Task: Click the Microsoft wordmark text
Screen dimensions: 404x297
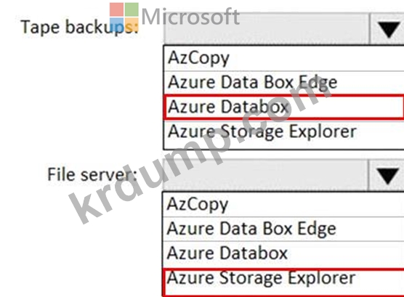Action: (190, 17)
